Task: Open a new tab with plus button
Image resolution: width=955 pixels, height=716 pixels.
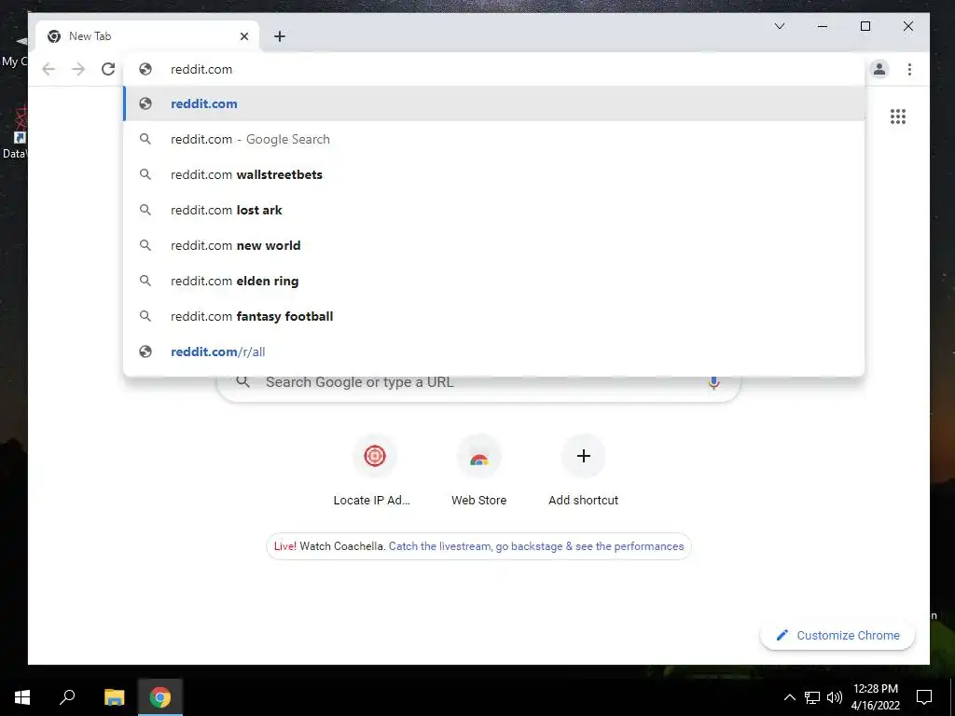Action: [280, 36]
